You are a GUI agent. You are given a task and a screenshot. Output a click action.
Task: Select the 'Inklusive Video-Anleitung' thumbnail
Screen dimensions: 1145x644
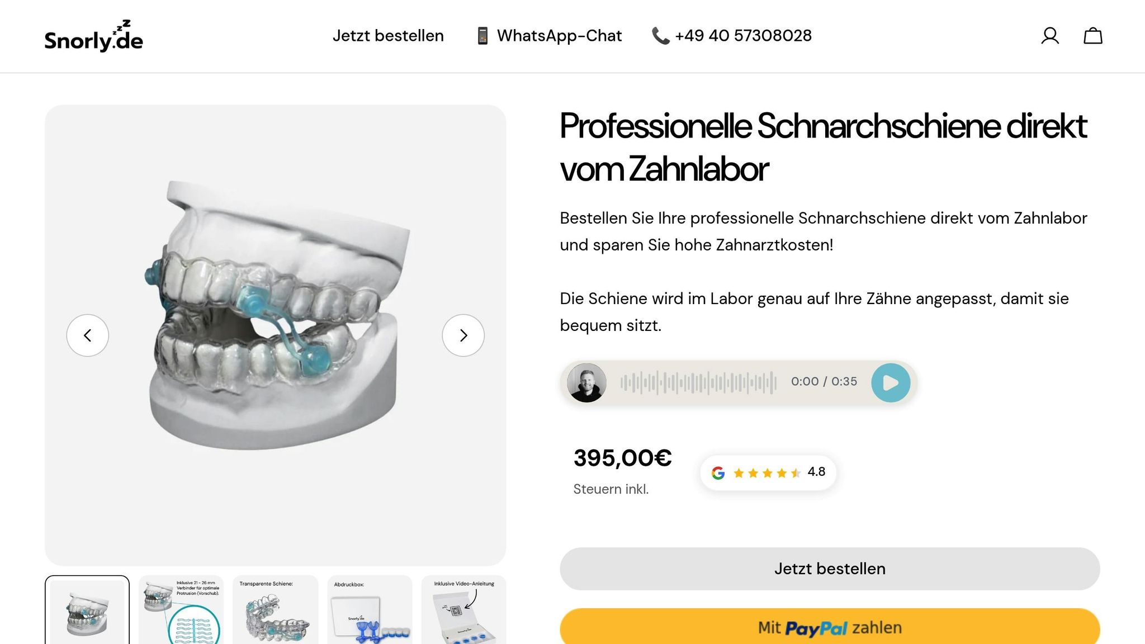(x=463, y=610)
